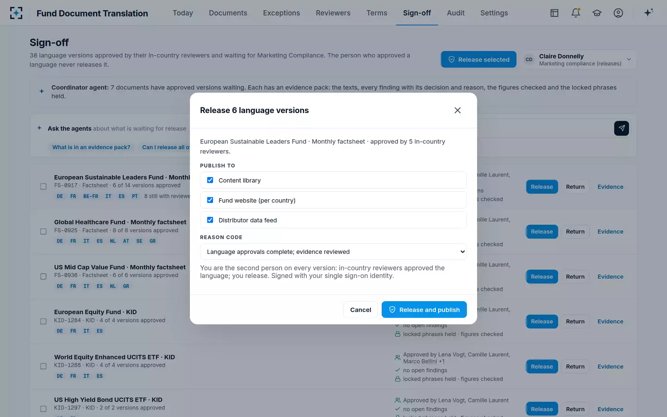667x417 pixels.
Task: Uncheck Distributor data feed
Action: 210,220
